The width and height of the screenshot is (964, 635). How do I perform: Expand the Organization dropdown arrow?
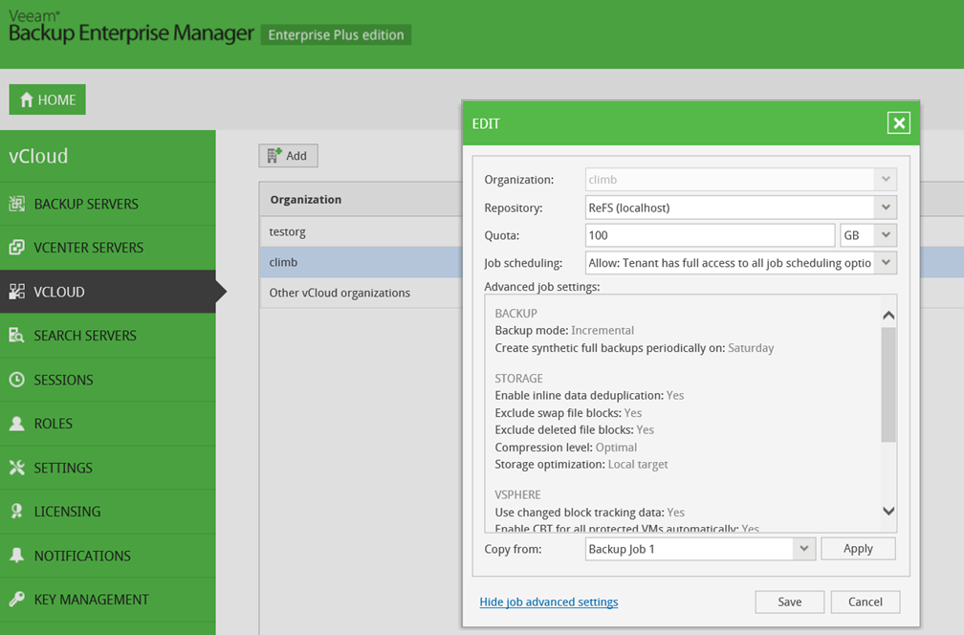click(886, 180)
